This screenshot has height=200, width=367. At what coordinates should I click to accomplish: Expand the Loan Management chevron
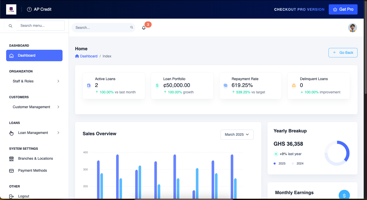58,133
